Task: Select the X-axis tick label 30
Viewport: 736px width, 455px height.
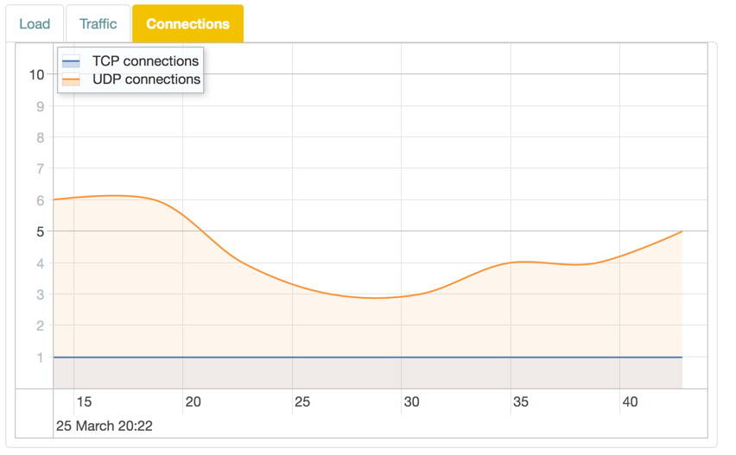Action: click(x=411, y=402)
